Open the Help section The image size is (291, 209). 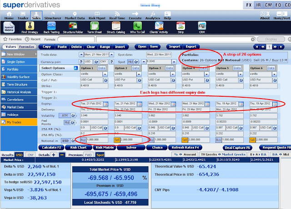point(167,15)
